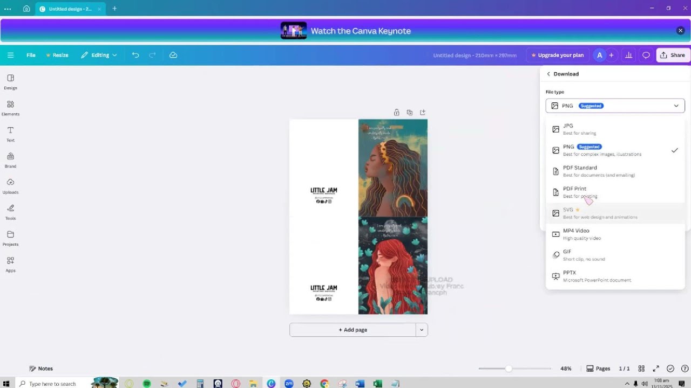Click the zoom slider handle
691x388 pixels.
pos(509,369)
